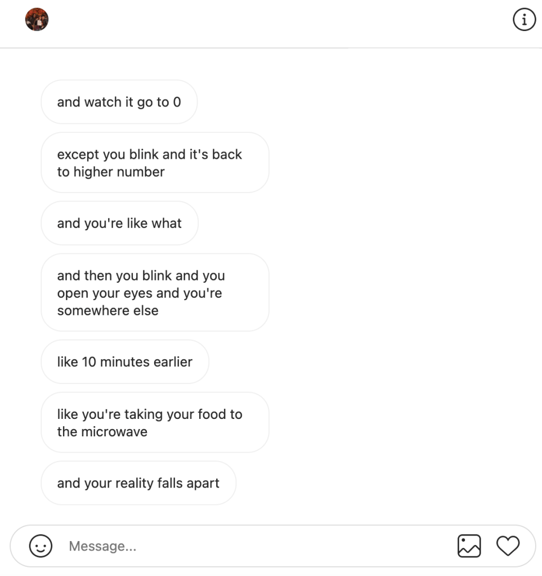Screen dimensions: 542x576
Task: Click the word "what" in the third message
Action: (x=167, y=224)
